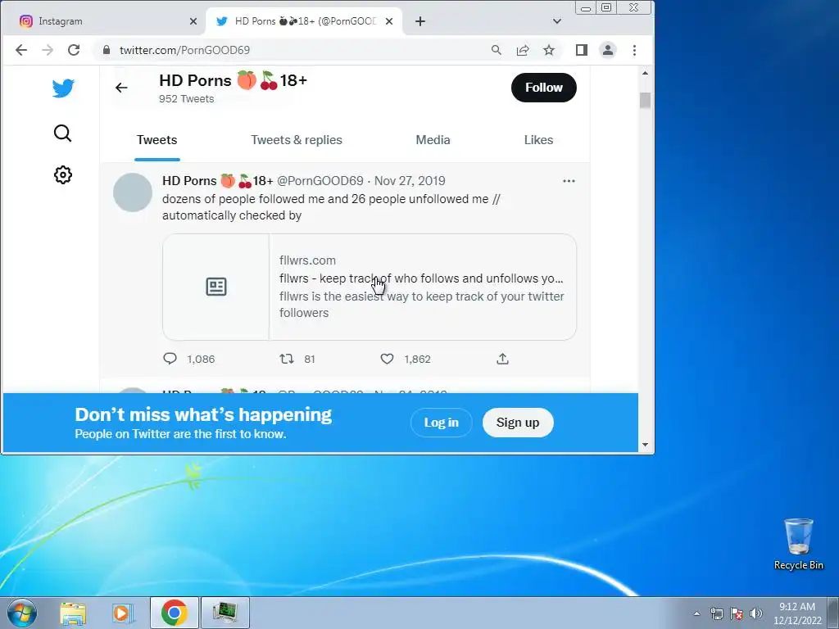Select the Recycle Bin on the desktop
The image size is (839, 629).
[799, 544]
